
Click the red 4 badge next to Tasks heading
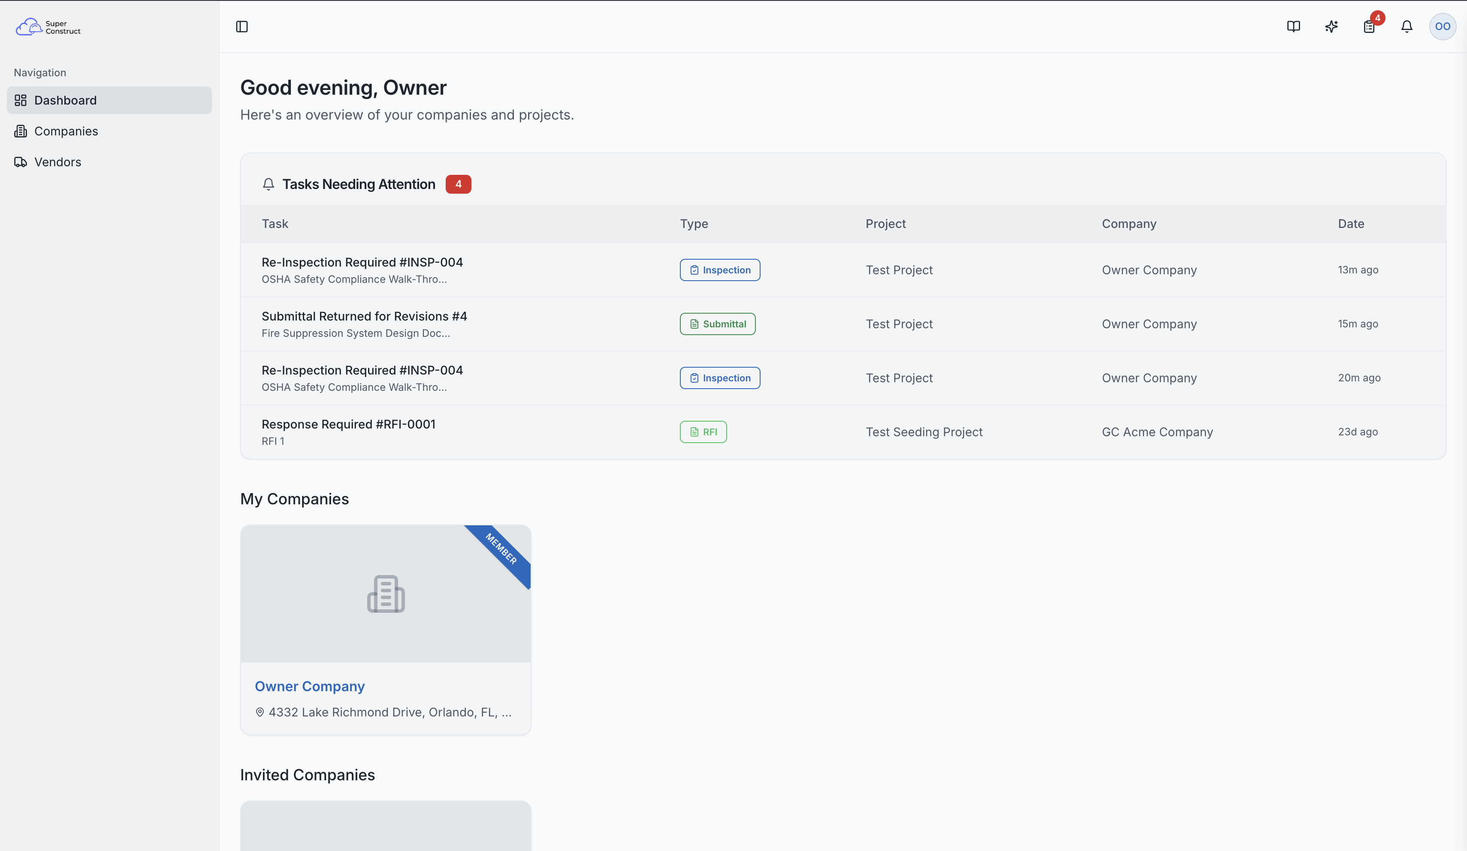[x=458, y=184]
